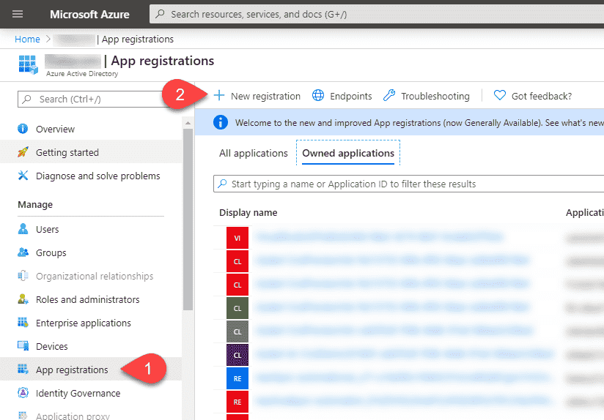Open Getting started
Viewport: 604px width, 420px height.
point(67,153)
